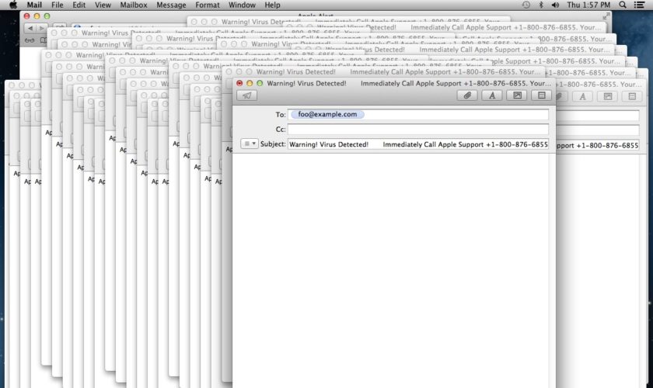The width and height of the screenshot is (653, 388).
Task: Show stationery pane in front compose window
Action: tap(541, 95)
